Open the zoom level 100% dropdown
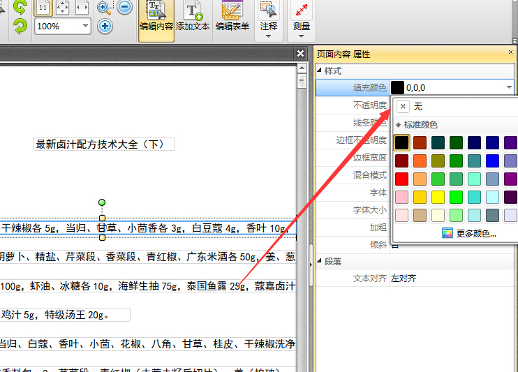Image resolution: width=518 pixels, height=372 pixels. click(85, 26)
